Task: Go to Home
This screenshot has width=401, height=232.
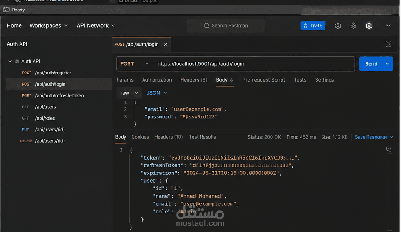Action: 14,25
